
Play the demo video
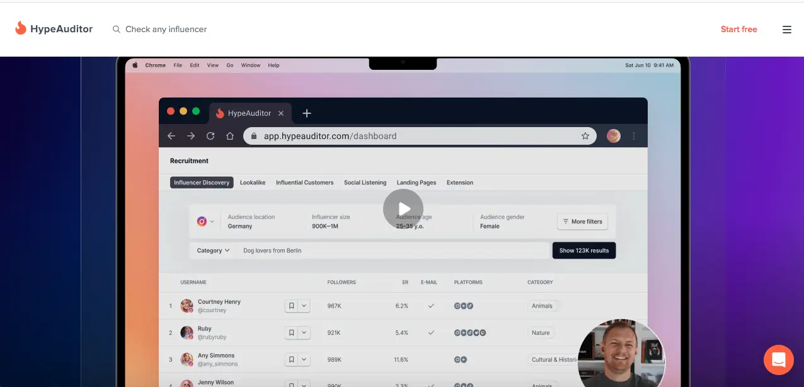(x=403, y=209)
